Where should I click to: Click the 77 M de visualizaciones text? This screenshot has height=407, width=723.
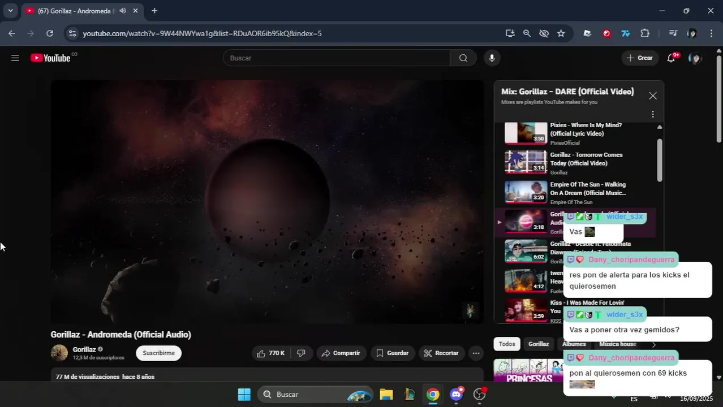coord(88,376)
